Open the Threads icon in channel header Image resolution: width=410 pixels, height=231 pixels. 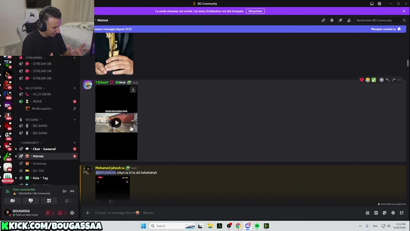pyautogui.click(x=323, y=20)
